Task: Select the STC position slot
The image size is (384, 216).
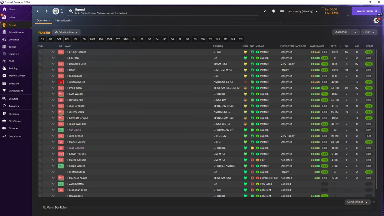Action: (x=118, y=39)
